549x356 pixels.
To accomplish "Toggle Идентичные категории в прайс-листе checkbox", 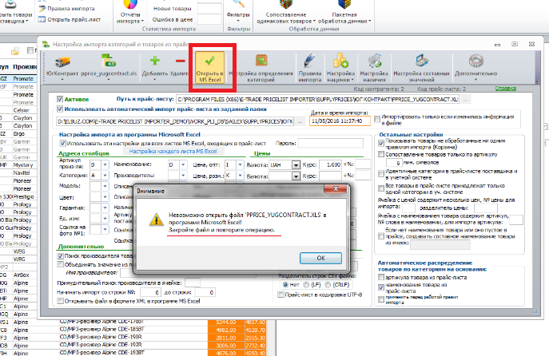I will (x=381, y=174).
